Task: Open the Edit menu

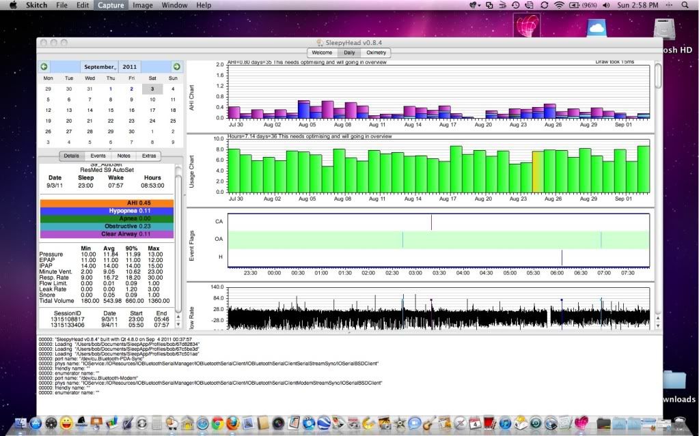Action: click(83, 5)
